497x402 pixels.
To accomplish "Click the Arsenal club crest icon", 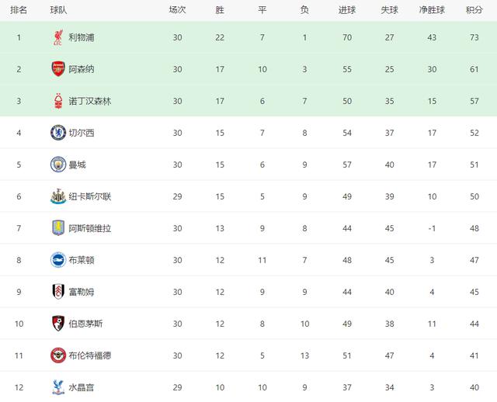I will coord(58,69).
